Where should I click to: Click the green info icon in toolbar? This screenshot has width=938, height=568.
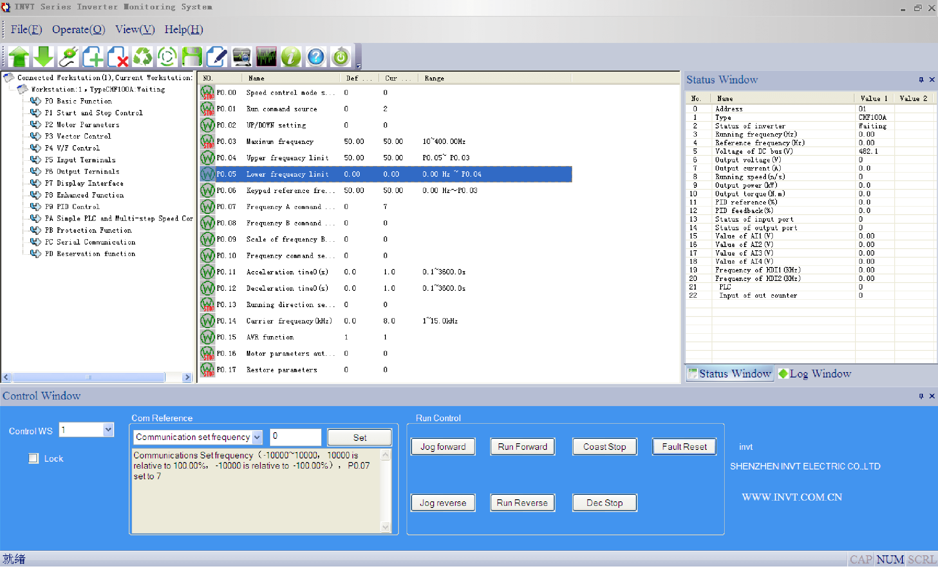291,56
